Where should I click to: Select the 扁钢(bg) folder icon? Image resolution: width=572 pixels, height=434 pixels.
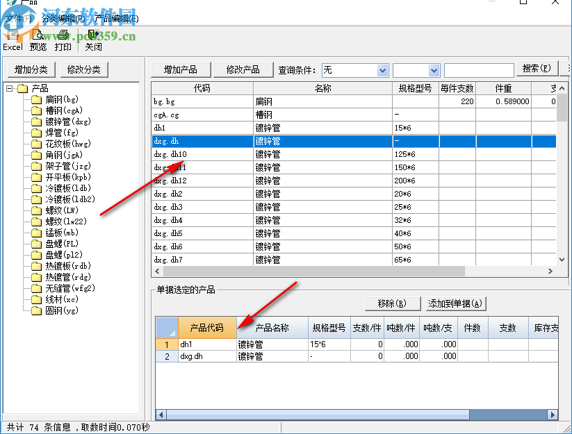tap(36, 99)
